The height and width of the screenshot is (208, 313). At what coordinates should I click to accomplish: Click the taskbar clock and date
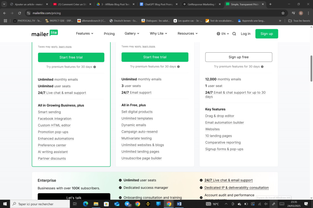(x=294, y=204)
